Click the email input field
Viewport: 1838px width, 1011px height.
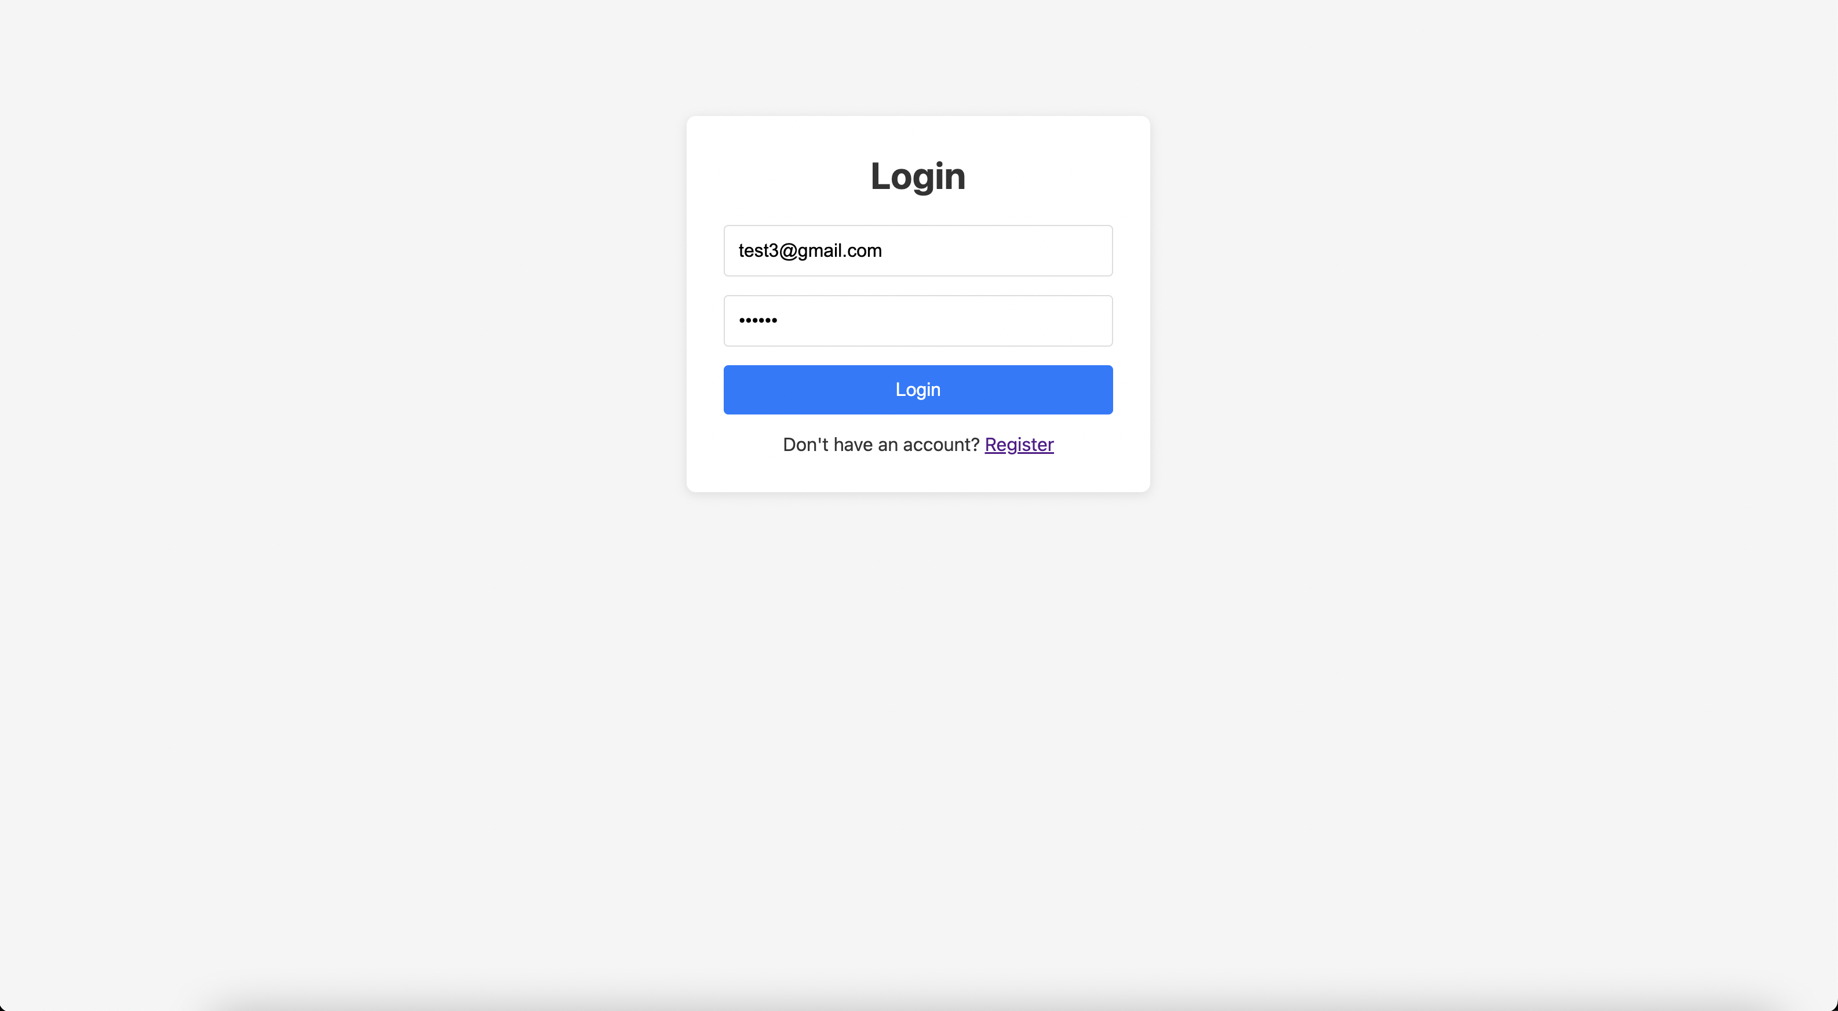click(x=918, y=250)
